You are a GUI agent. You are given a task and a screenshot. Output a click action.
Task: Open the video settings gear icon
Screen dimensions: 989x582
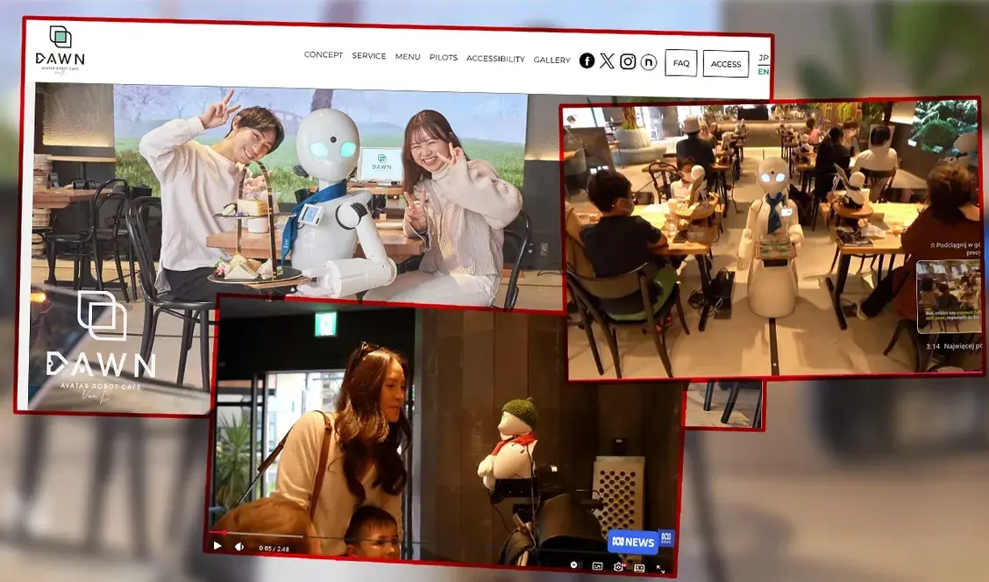click(x=618, y=566)
